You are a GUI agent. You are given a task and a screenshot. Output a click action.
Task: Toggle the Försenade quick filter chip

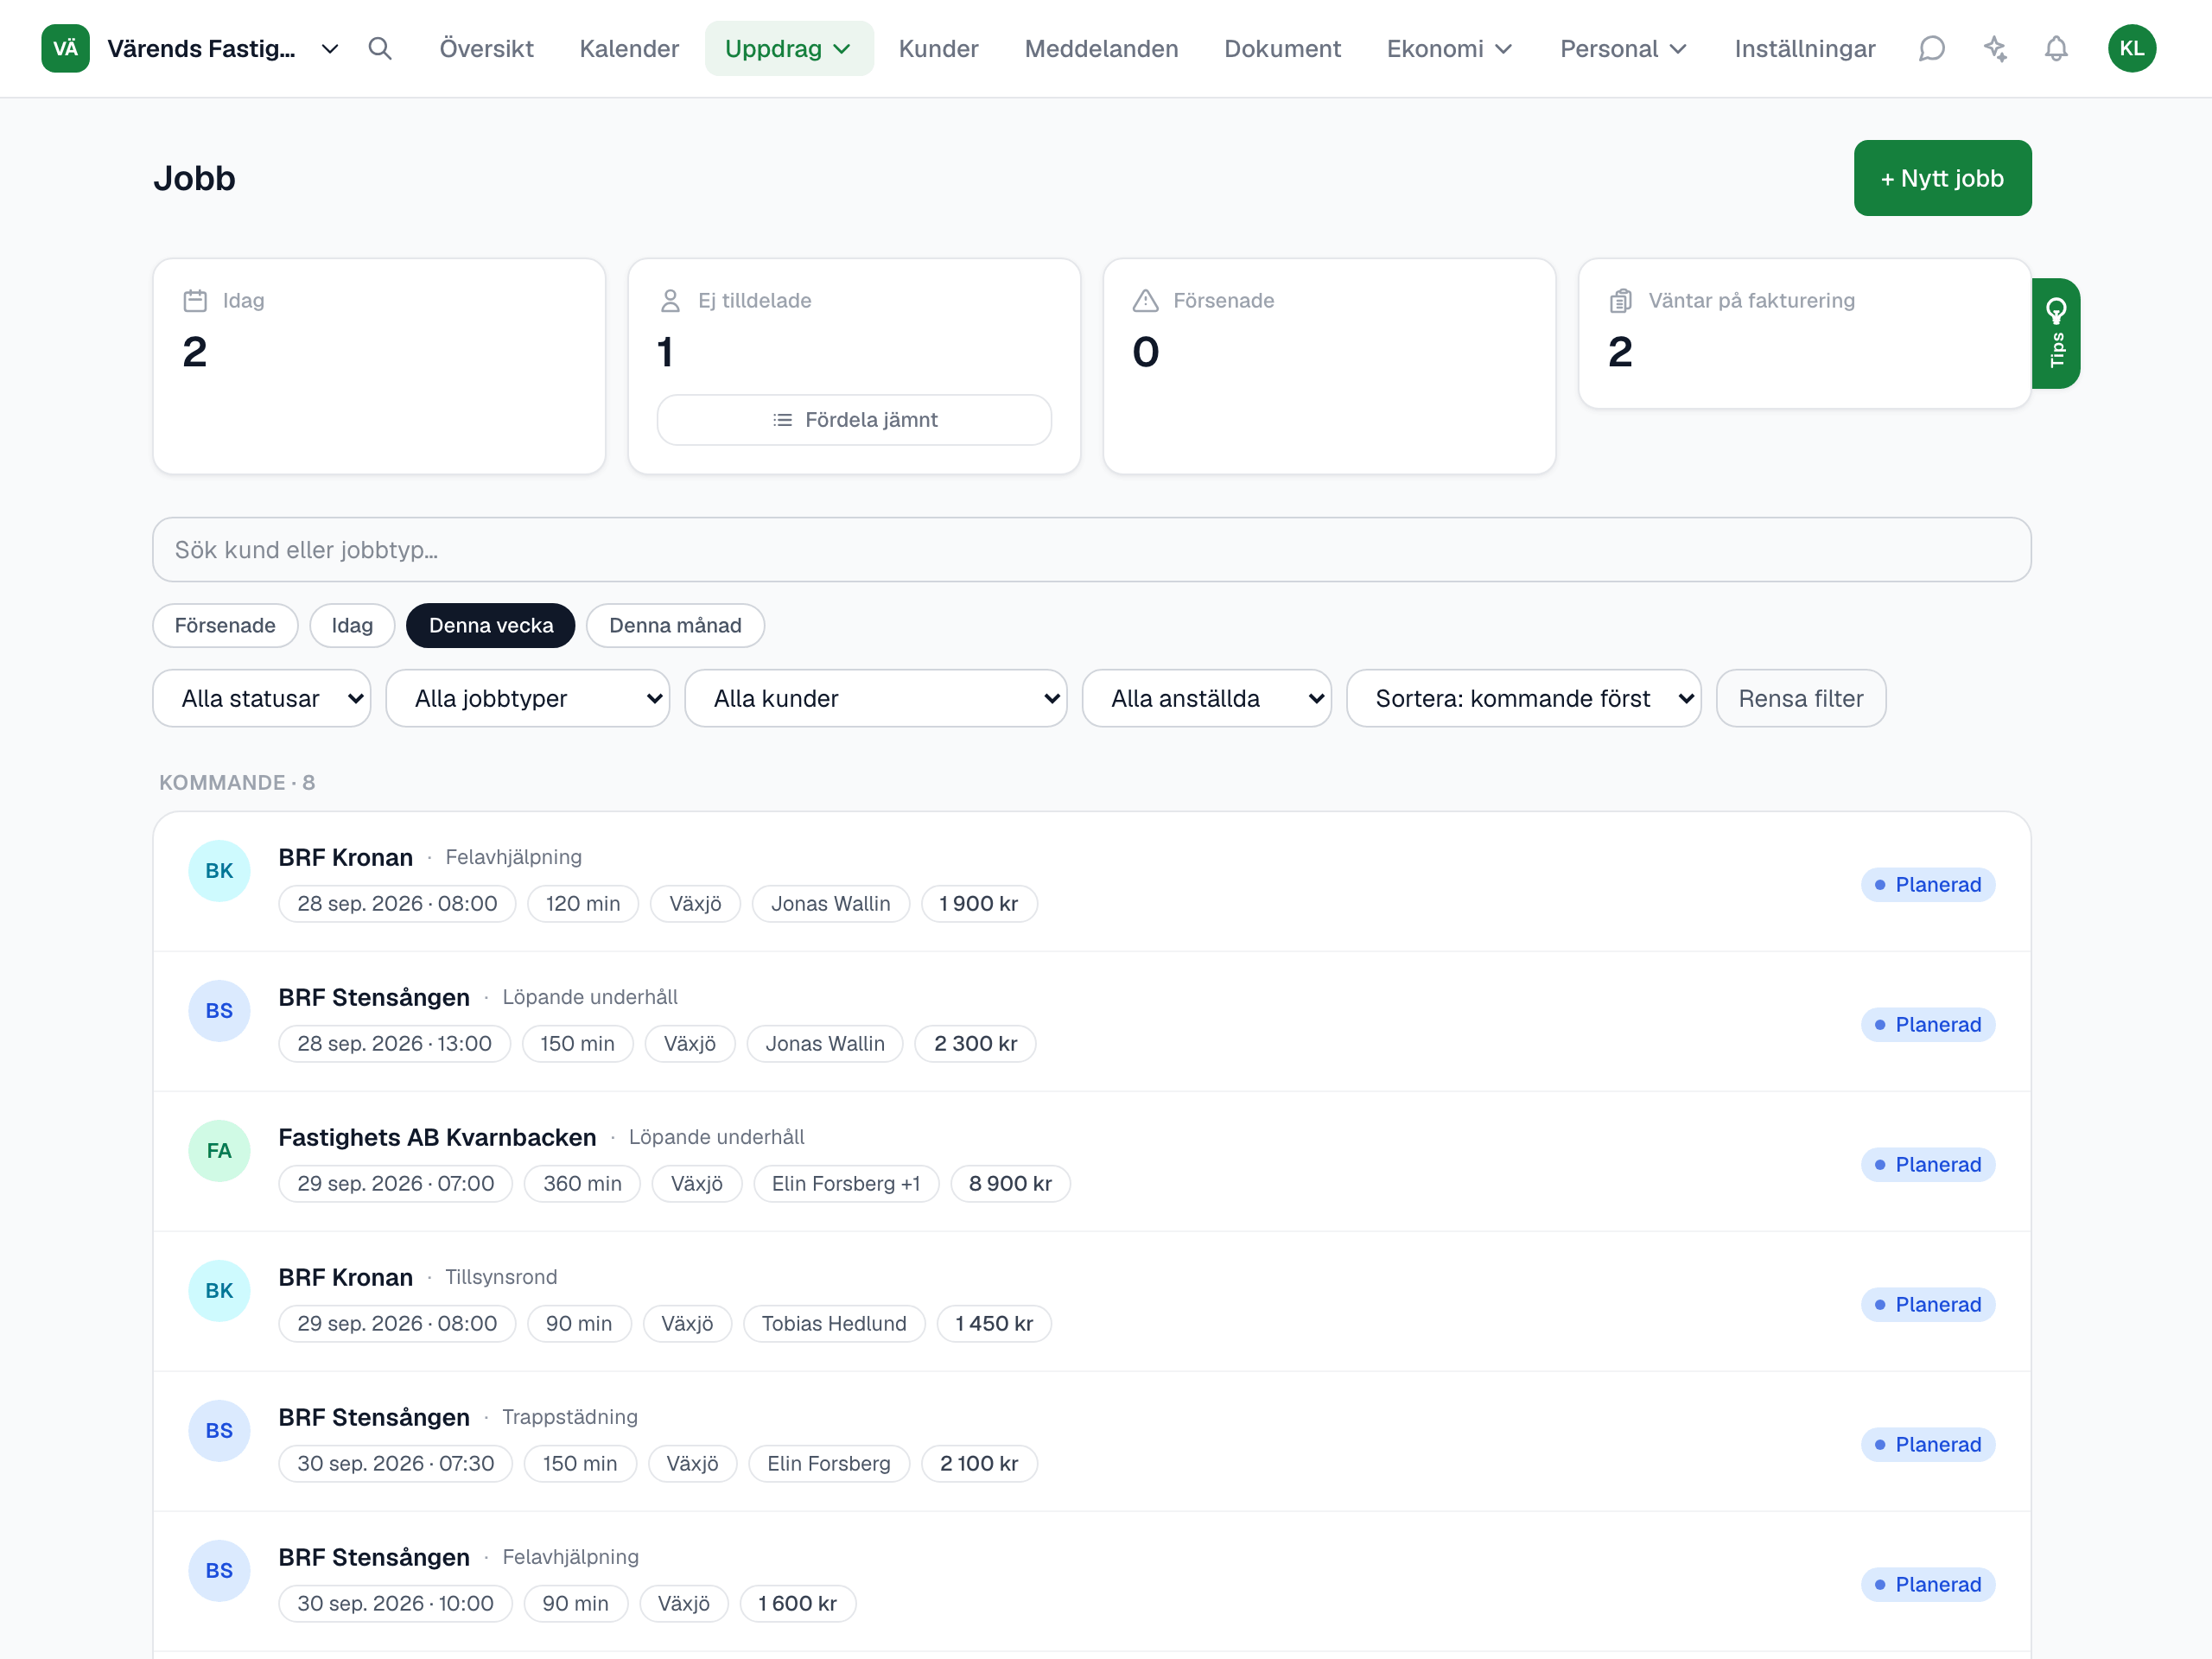point(225,625)
